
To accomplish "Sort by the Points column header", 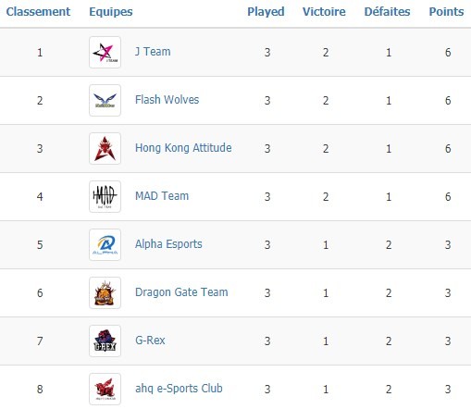I will tap(446, 12).
